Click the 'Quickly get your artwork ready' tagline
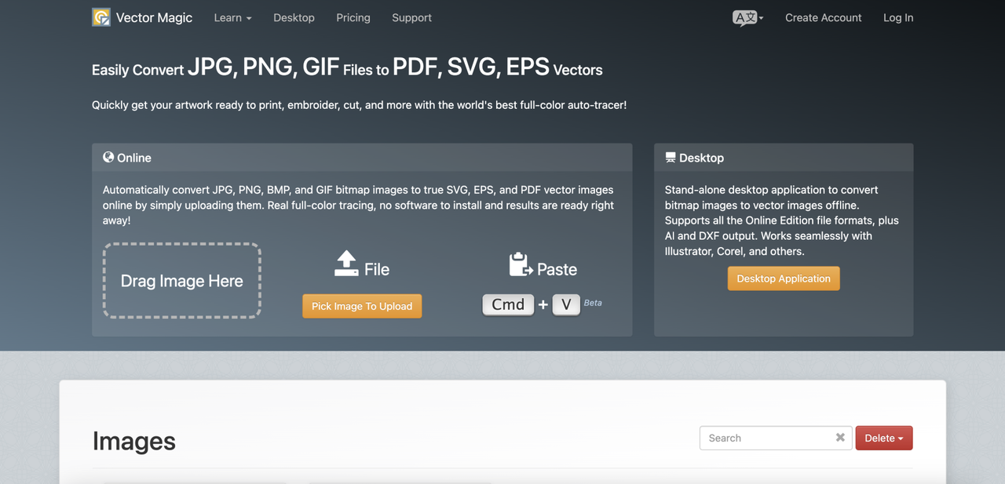The width and height of the screenshot is (1005, 484). 359,104
